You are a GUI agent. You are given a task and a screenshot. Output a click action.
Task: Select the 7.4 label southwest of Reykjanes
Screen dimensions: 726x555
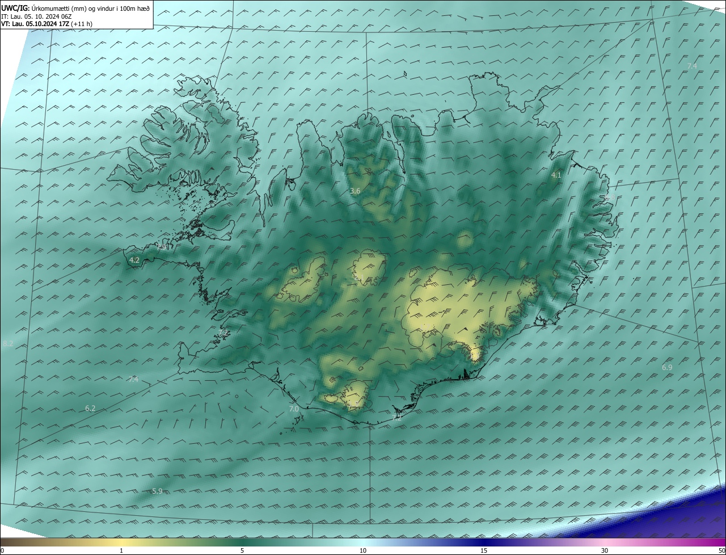(133, 380)
